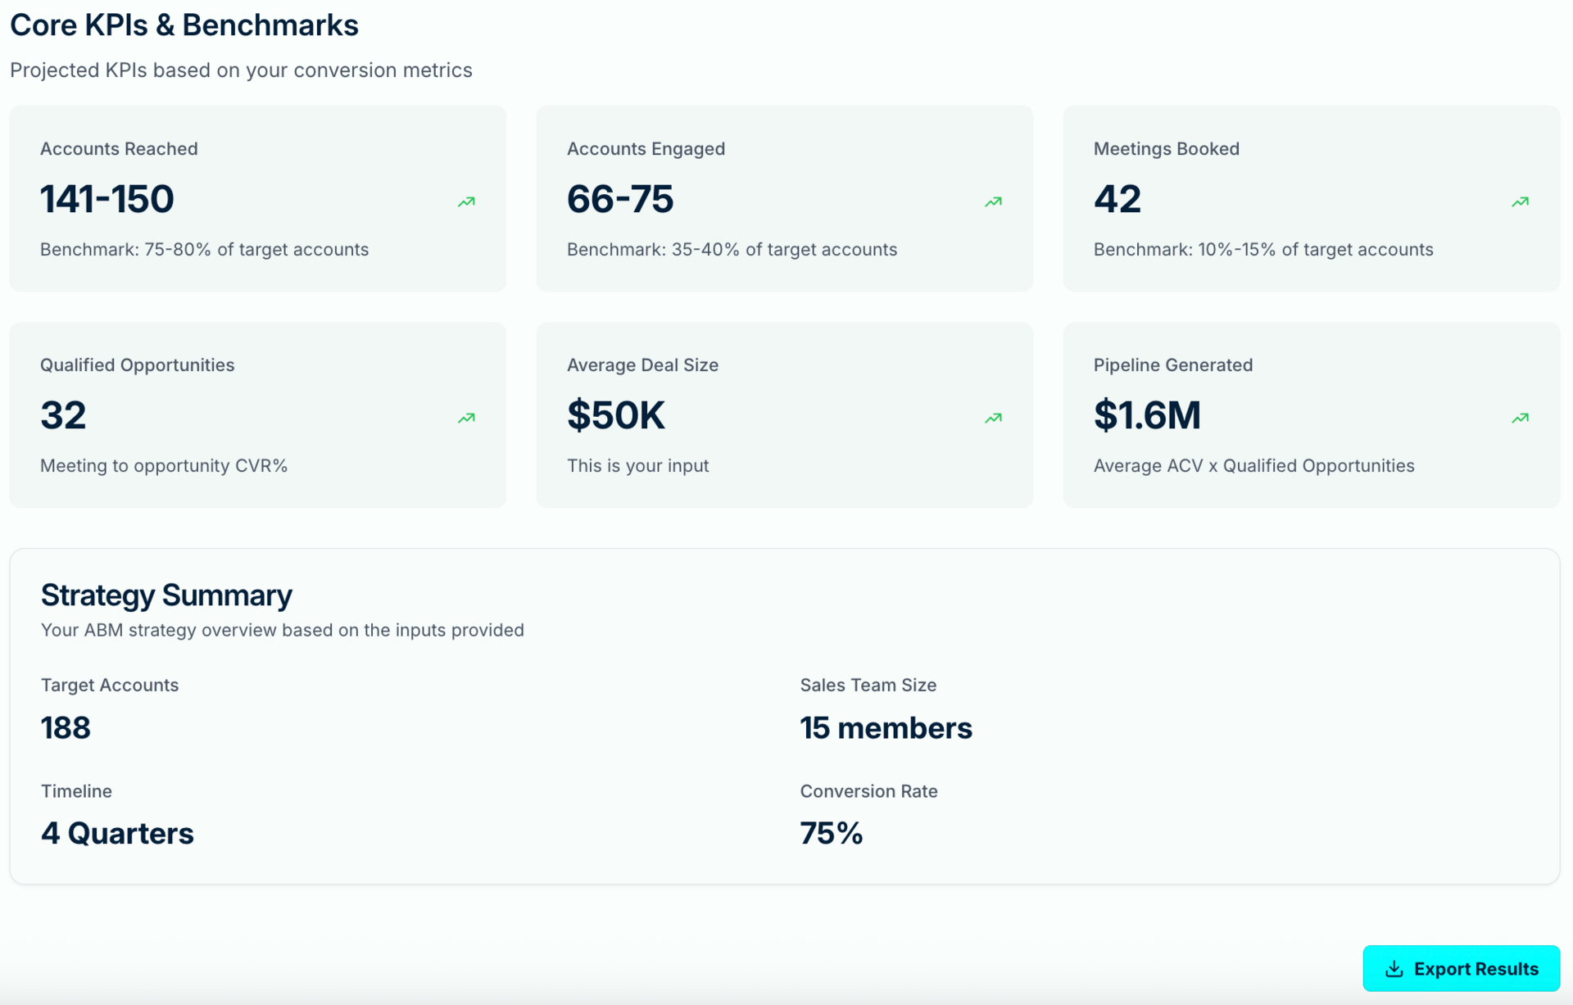Screen dimensions: 1573x1005
Task: Click the 188 Target Accounts value
Action: point(66,727)
